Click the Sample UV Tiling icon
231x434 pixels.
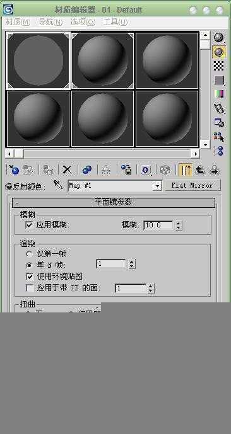click(x=219, y=80)
